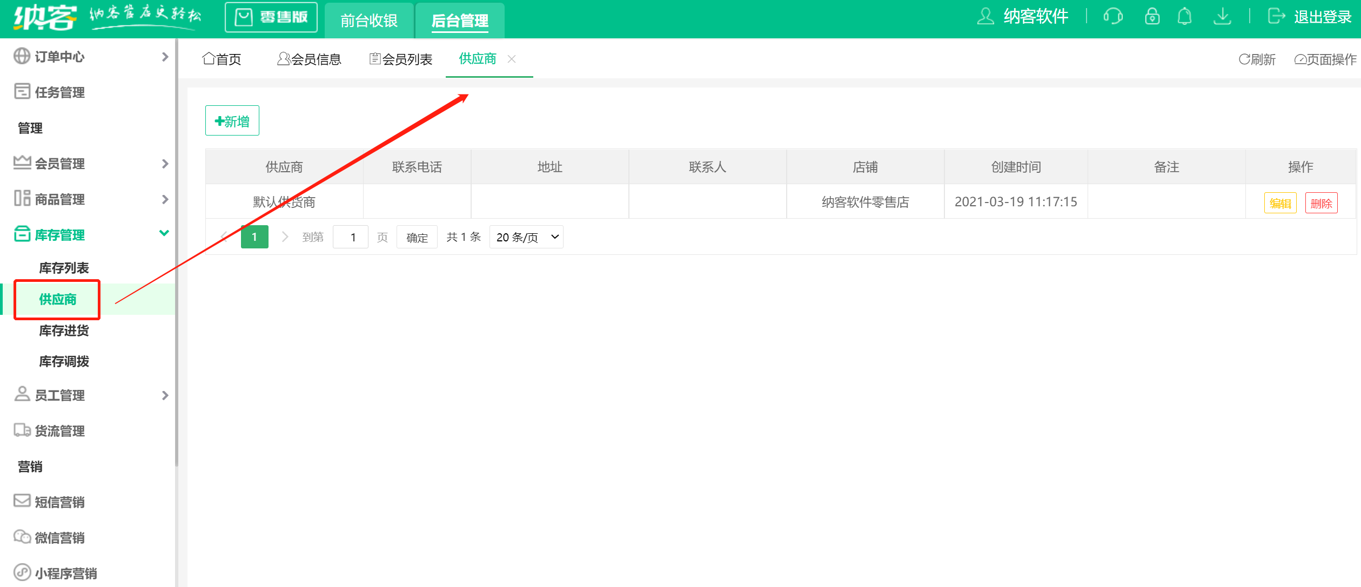Click the lock screen icon in top bar
Image resolution: width=1361 pixels, height=587 pixels.
1151,17
